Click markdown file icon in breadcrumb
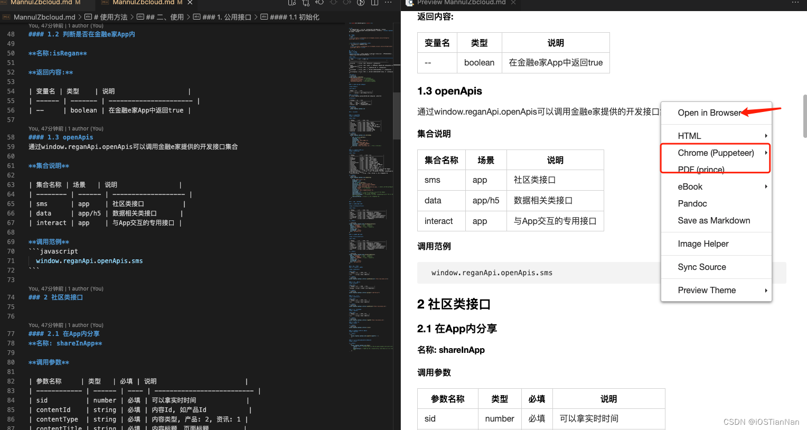The image size is (807, 430). [x=7, y=17]
